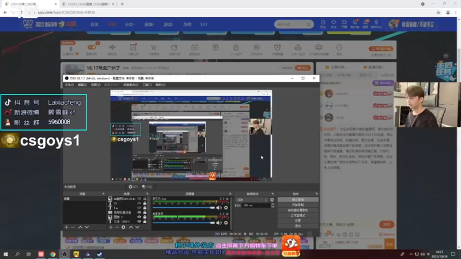Image resolution: width=461 pixels, height=259 pixels.
Task: Open follow heart icon in Douyu header
Action: click(x=334, y=24)
